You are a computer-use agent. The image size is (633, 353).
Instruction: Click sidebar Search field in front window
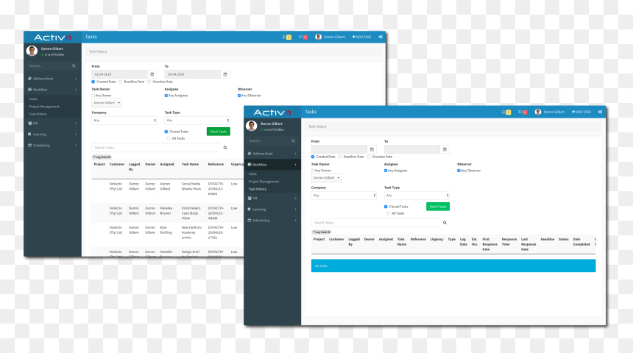coord(269,140)
